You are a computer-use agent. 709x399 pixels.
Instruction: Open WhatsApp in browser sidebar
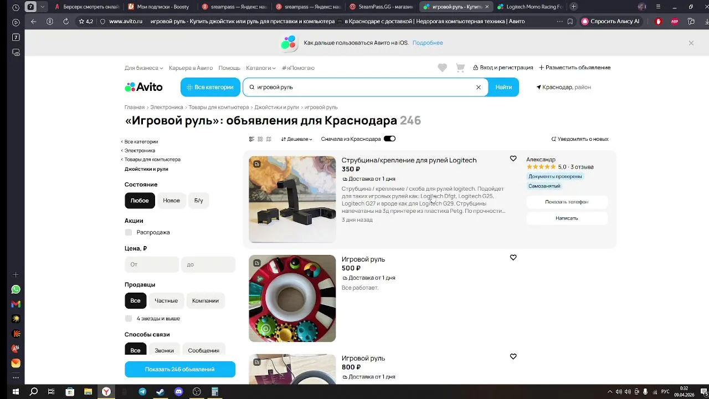pos(16,289)
